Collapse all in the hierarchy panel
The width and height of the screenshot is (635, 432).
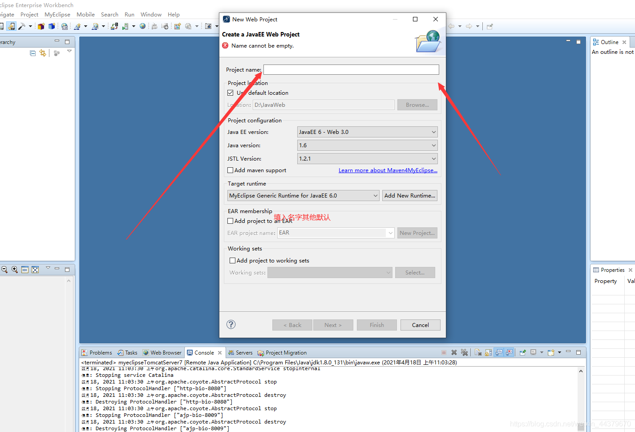[32, 53]
